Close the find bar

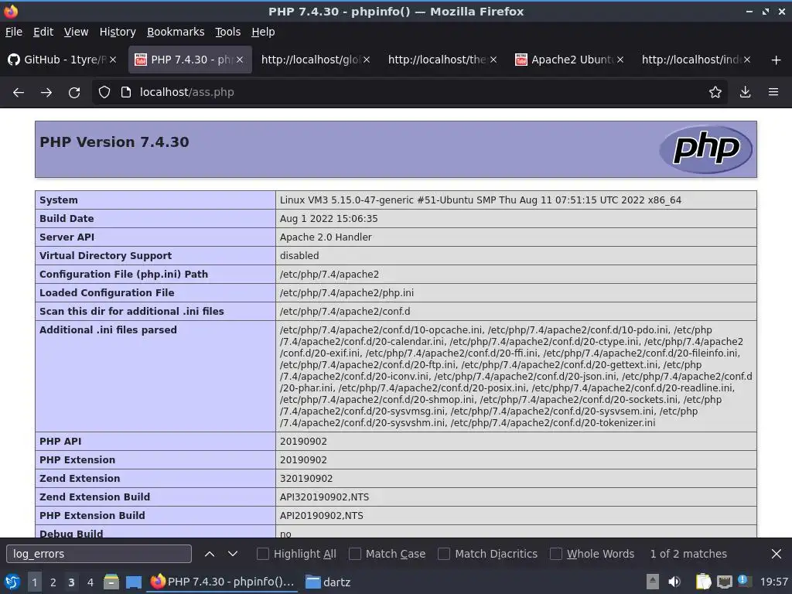(x=777, y=554)
